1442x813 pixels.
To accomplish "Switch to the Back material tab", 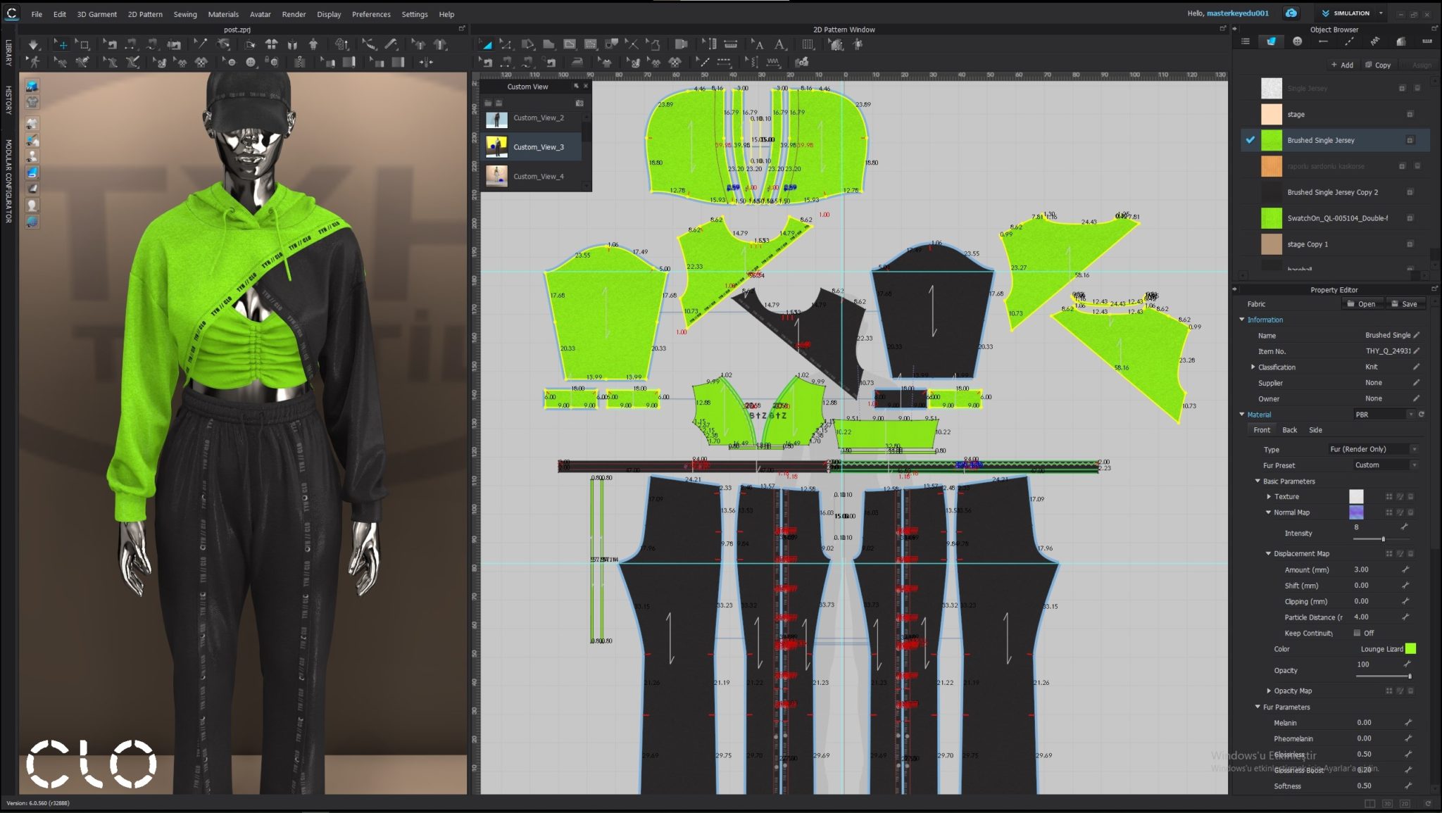I will pyautogui.click(x=1290, y=429).
